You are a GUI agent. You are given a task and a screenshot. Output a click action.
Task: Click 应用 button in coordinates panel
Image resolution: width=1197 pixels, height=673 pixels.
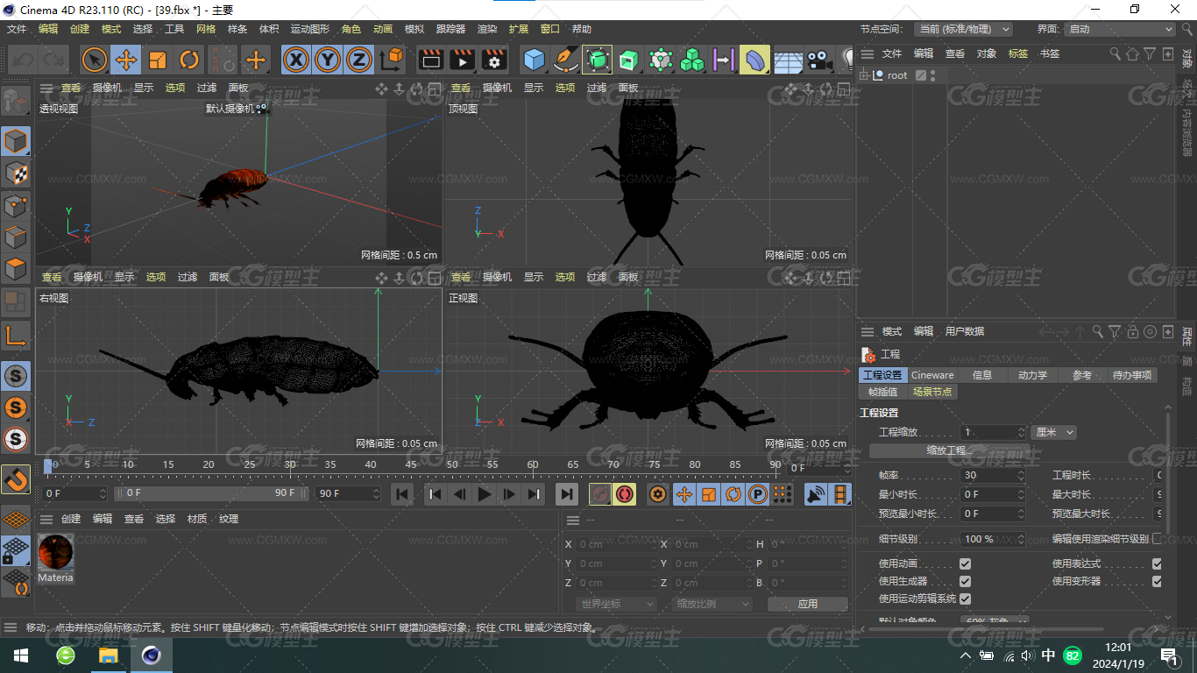807,604
